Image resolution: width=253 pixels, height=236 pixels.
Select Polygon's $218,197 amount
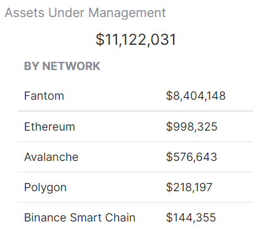(x=189, y=187)
